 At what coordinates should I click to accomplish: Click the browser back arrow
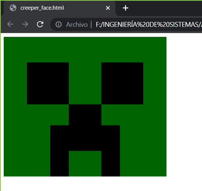[10, 24]
